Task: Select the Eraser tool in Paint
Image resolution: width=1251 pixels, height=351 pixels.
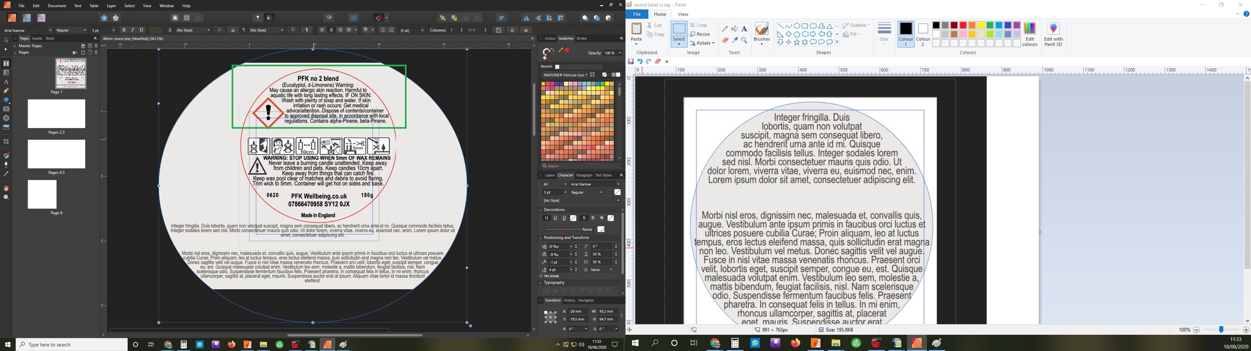Action: click(725, 40)
